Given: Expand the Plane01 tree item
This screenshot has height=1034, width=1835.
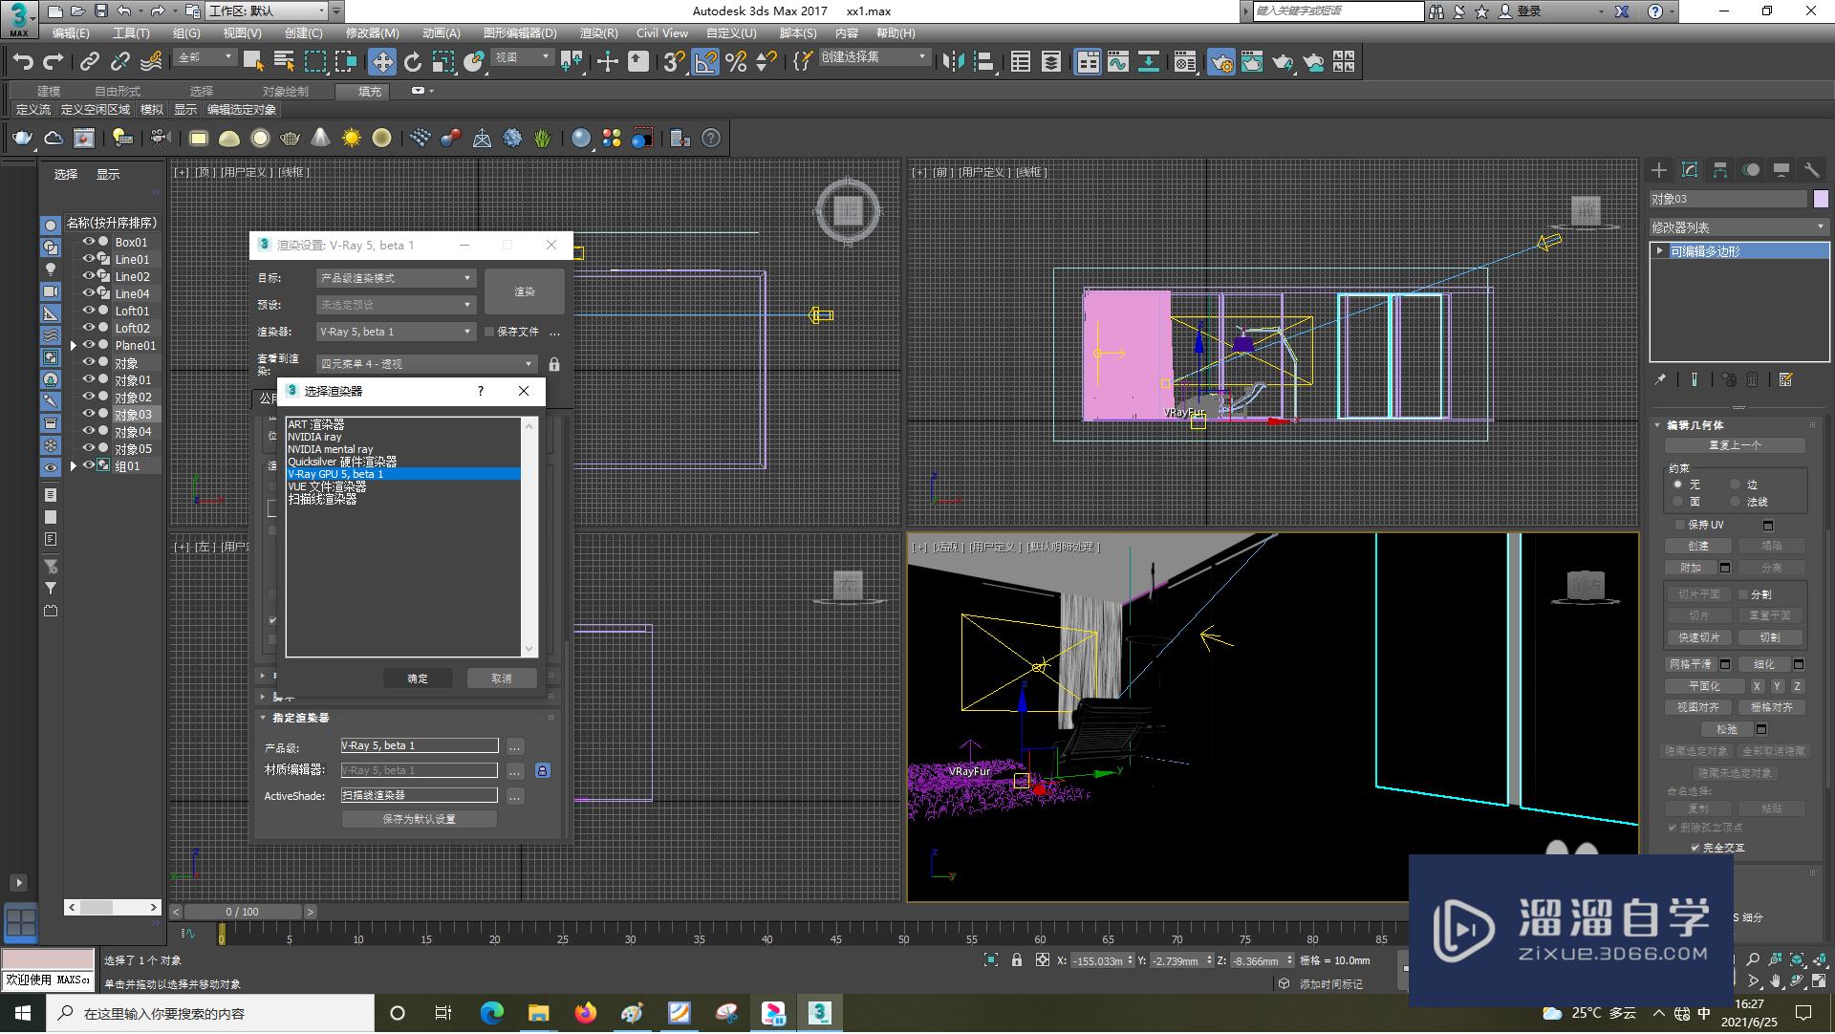Looking at the screenshot, I should point(74,345).
